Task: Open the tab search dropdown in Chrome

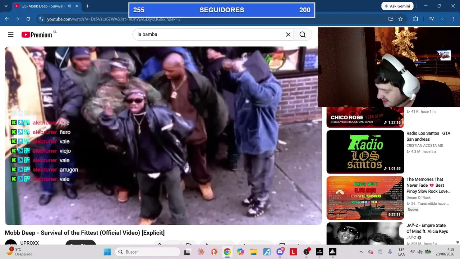Action: tap(6, 6)
